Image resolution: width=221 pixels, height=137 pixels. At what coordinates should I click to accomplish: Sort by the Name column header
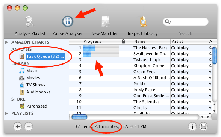[x=151, y=41]
